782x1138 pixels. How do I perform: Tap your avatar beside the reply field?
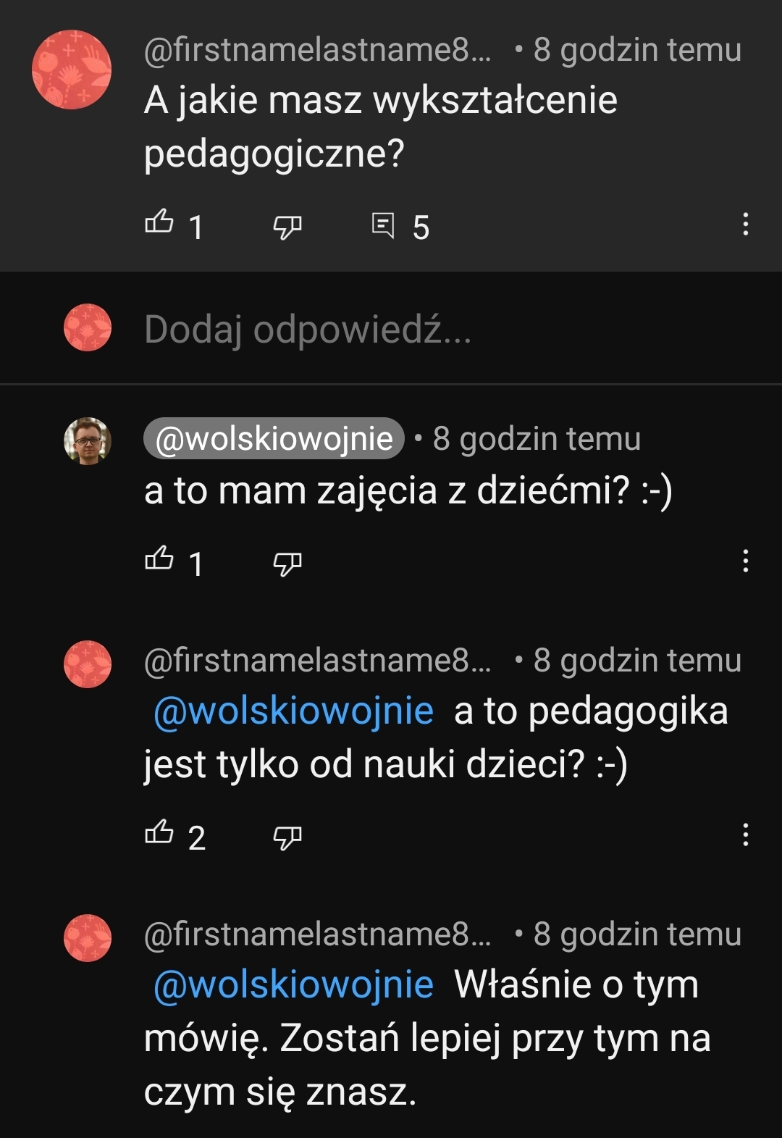click(88, 327)
